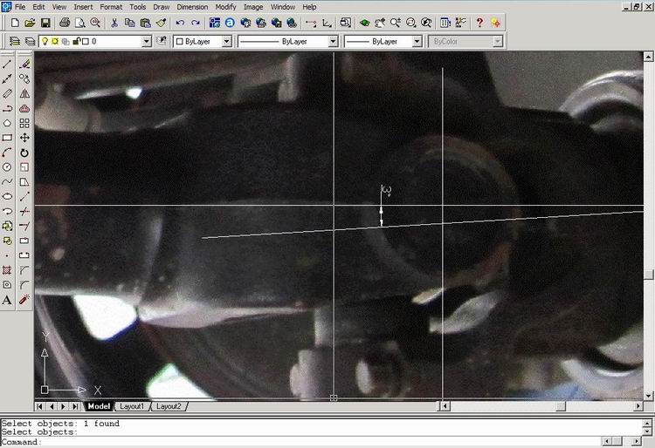Select the Line draw tool

(7, 64)
